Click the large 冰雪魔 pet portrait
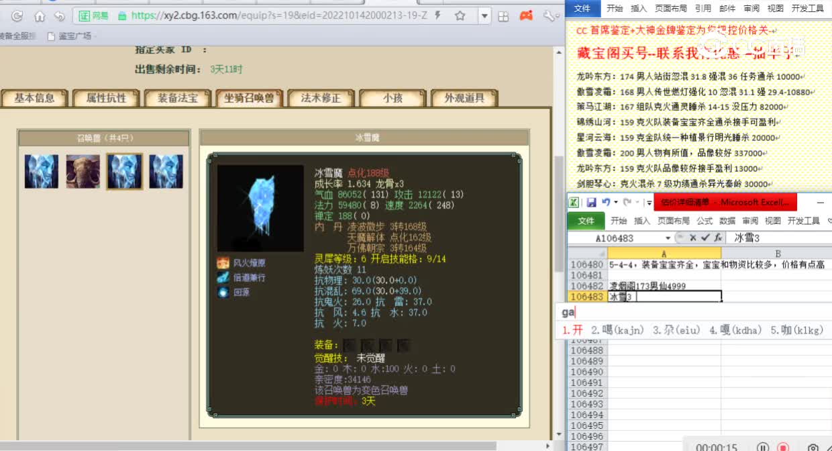This screenshot has height=451, width=832. [x=260, y=207]
